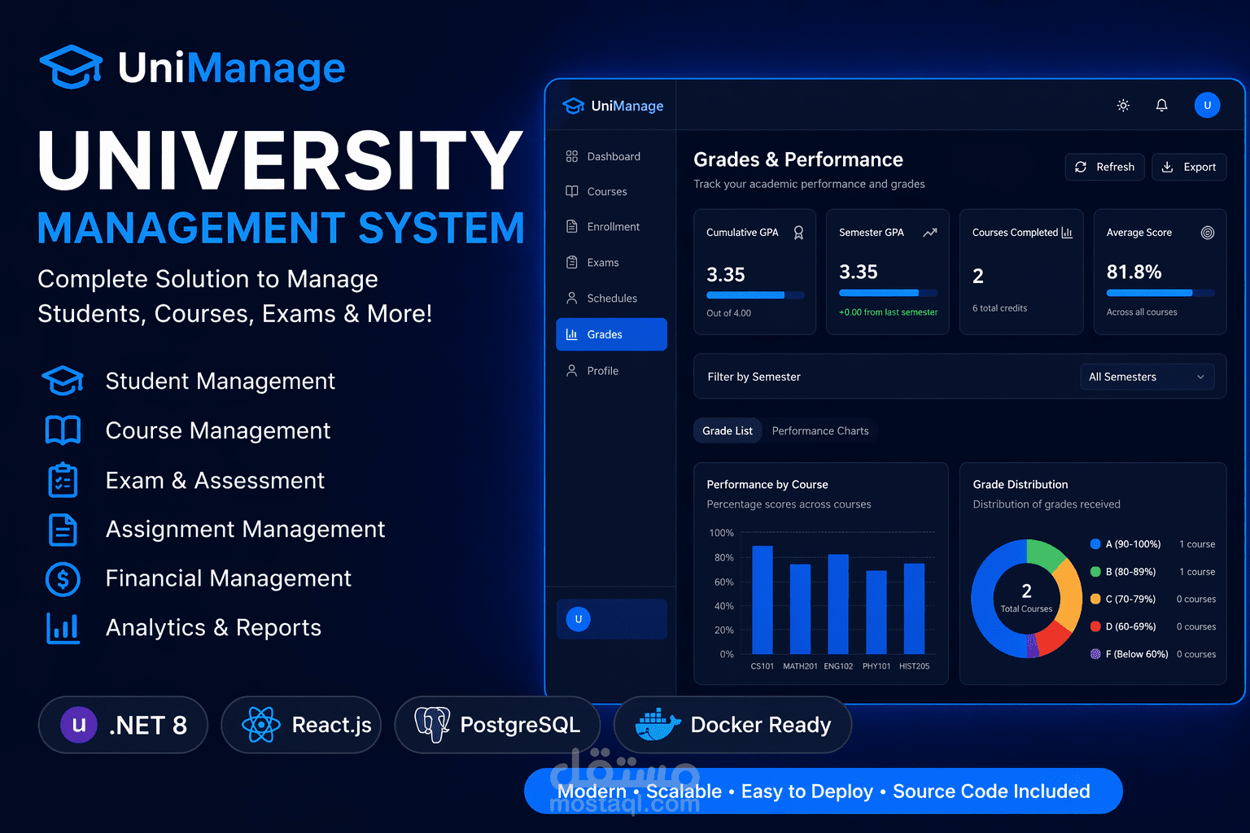The width and height of the screenshot is (1250, 833).
Task: Click the ENG102 bar in chart
Action: (x=838, y=604)
